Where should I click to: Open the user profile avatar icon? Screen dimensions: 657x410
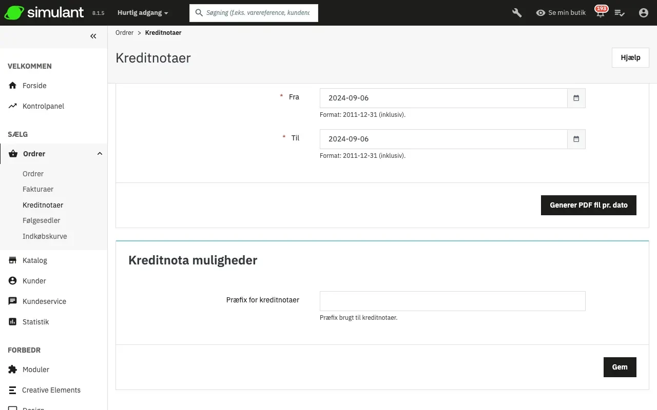[643, 13]
